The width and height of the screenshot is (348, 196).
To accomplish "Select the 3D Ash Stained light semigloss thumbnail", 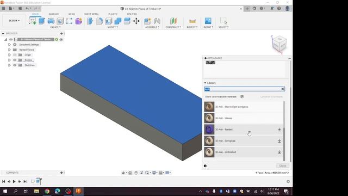I will coord(209,107).
